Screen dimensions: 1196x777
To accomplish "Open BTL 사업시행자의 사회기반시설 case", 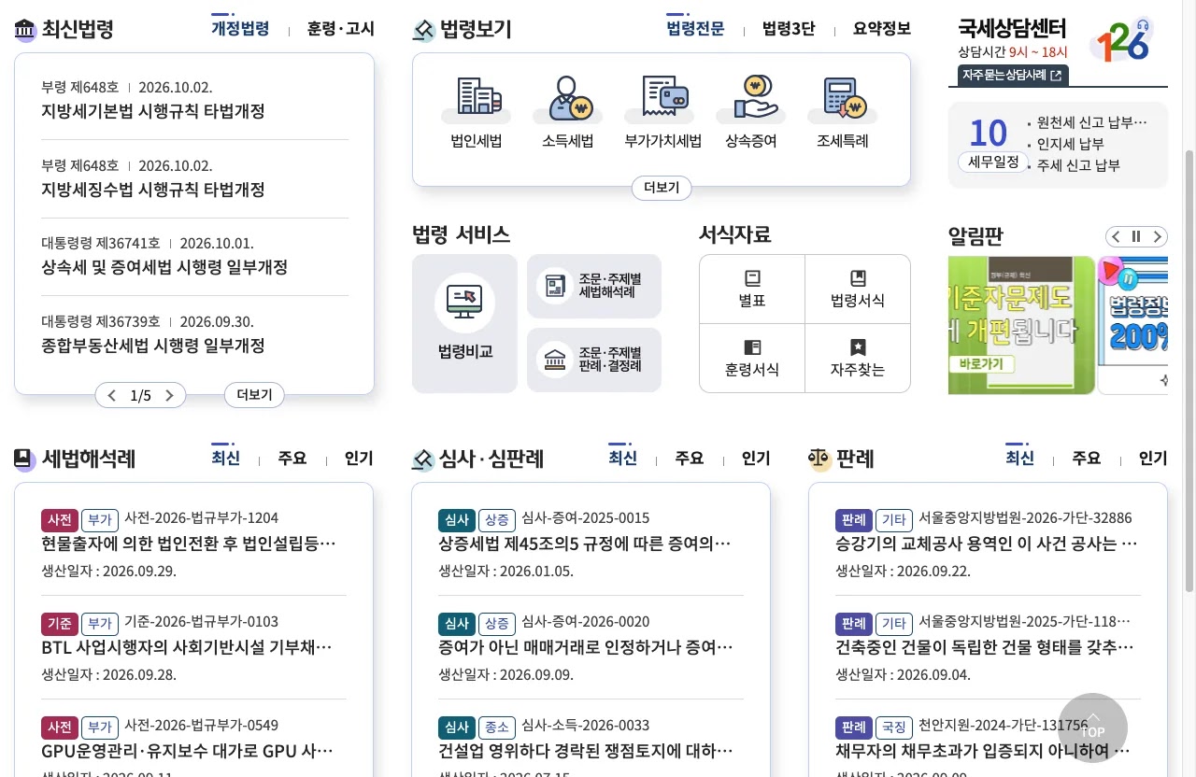I will pyautogui.click(x=187, y=647).
